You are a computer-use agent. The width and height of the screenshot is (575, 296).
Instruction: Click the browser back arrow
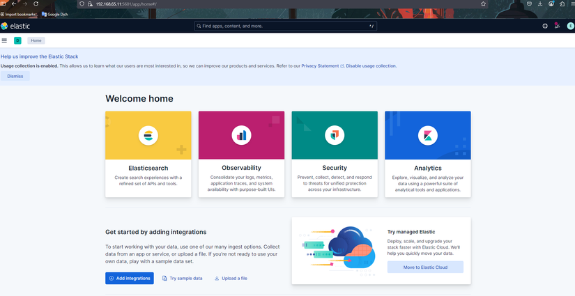14,3
